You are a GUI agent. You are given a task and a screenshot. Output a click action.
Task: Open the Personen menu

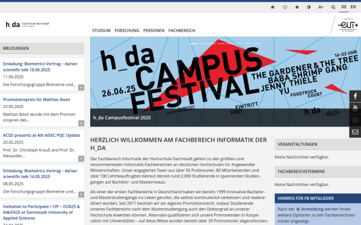pos(154,31)
